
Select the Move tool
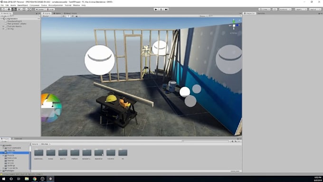pos(9,10)
